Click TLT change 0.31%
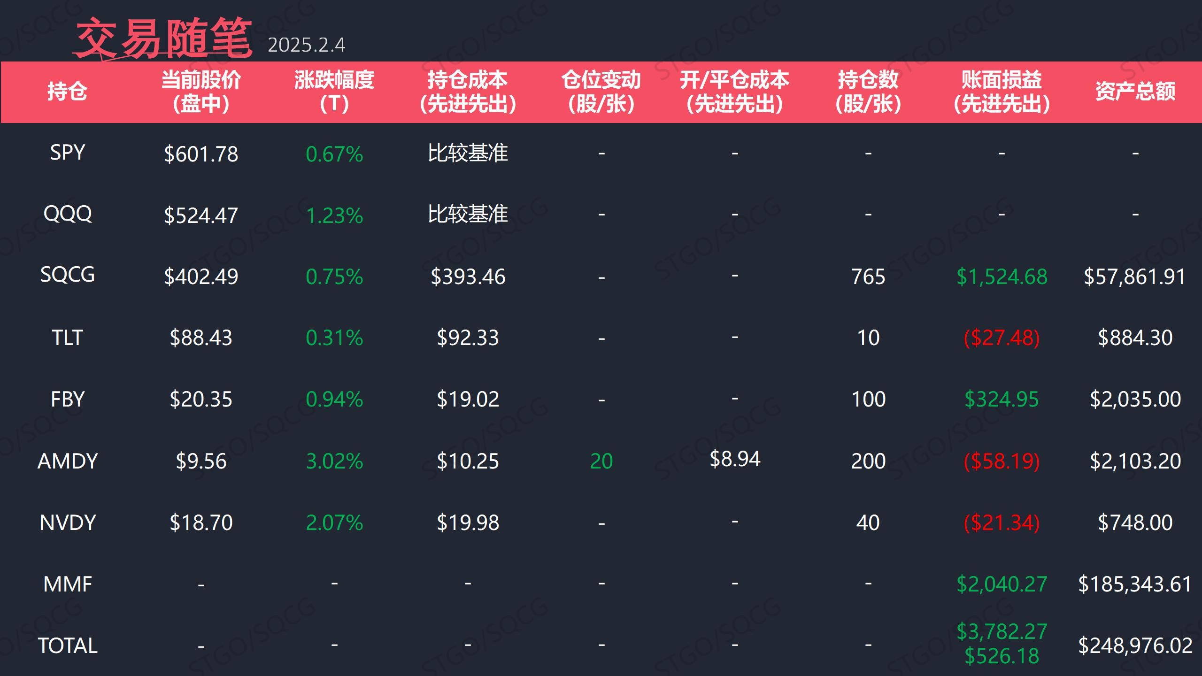Image resolution: width=1202 pixels, height=676 pixels. point(334,338)
